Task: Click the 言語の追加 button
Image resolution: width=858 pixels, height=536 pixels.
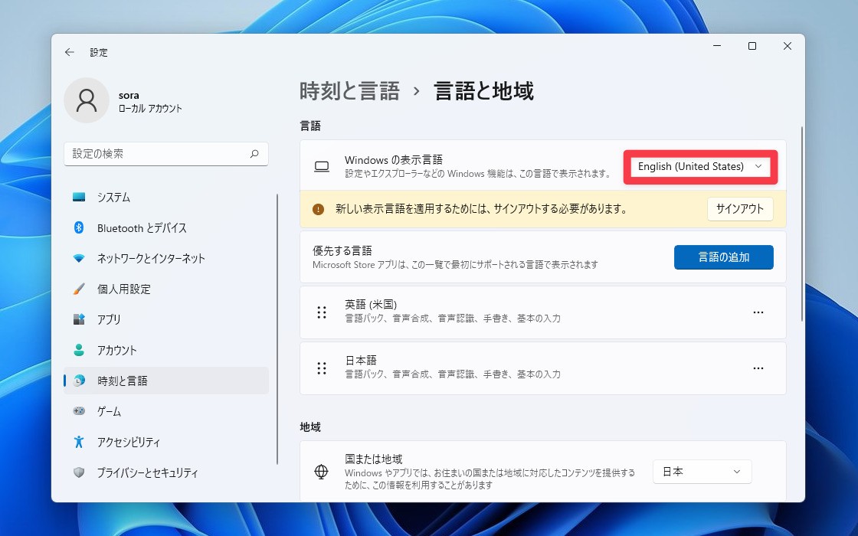Action: point(723,257)
